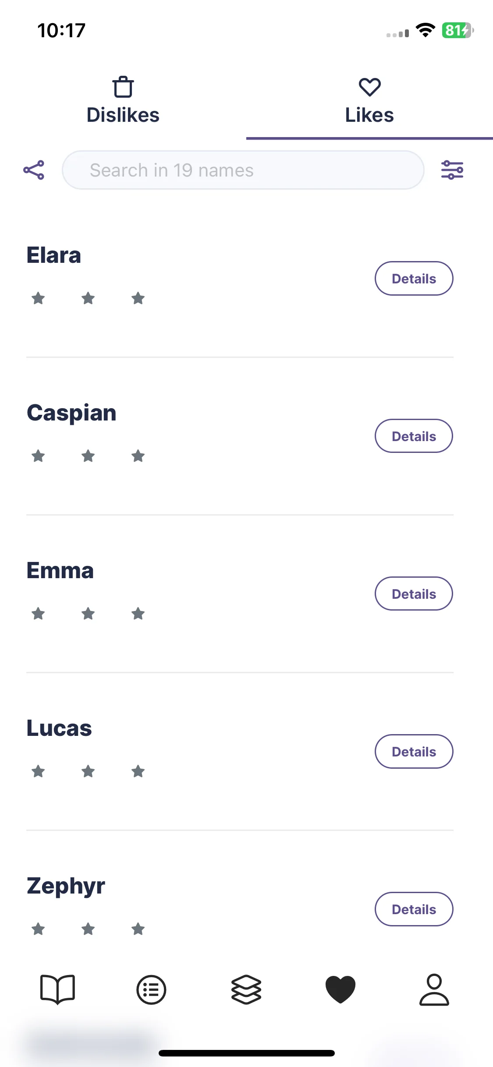View Details for Emma
Viewport: 493px width, 1067px height.
pyautogui.click(x=414, y=594)
